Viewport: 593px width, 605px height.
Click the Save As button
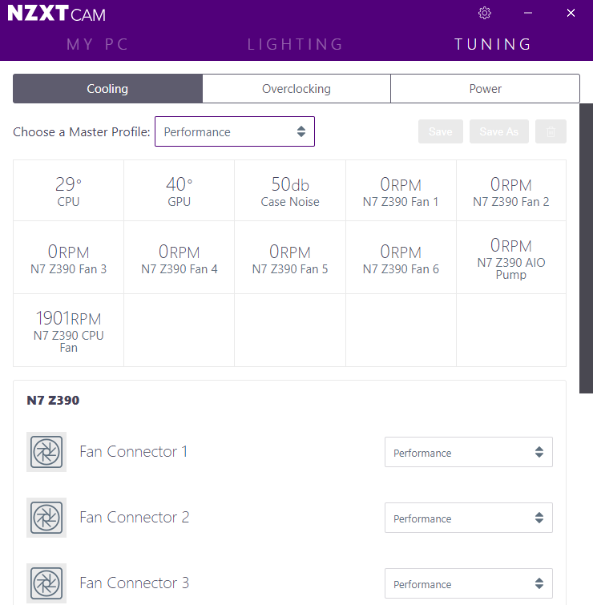point(499,131)
